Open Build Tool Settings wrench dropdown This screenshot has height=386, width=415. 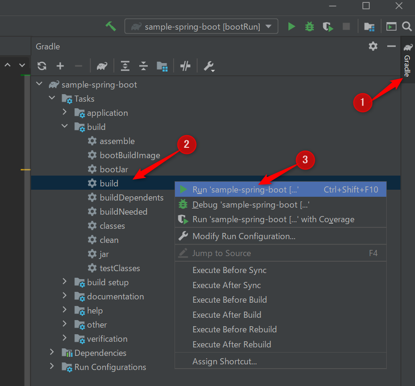tap(209, 66)
